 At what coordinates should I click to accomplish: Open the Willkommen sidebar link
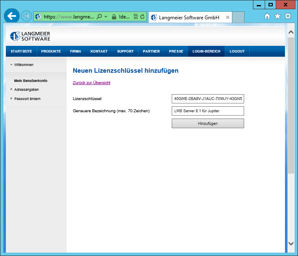click(x=24, y=65)
